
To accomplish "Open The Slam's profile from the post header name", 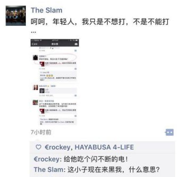I will (47, 10).
